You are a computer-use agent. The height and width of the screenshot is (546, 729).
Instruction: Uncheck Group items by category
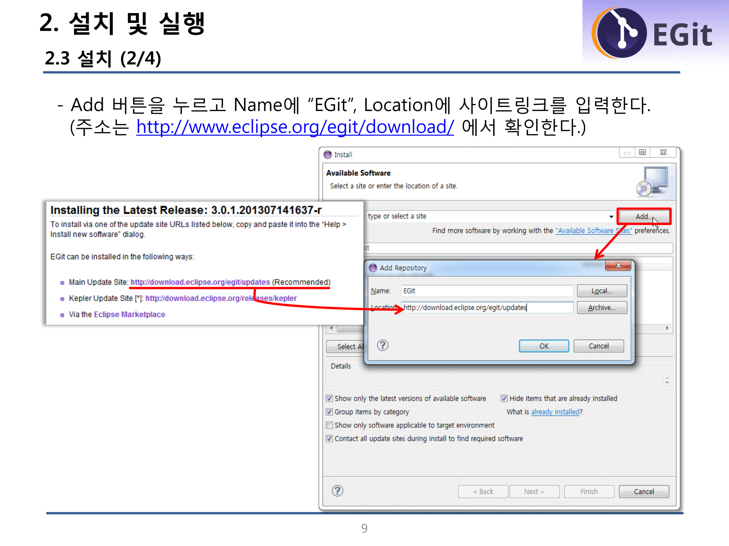330,412
